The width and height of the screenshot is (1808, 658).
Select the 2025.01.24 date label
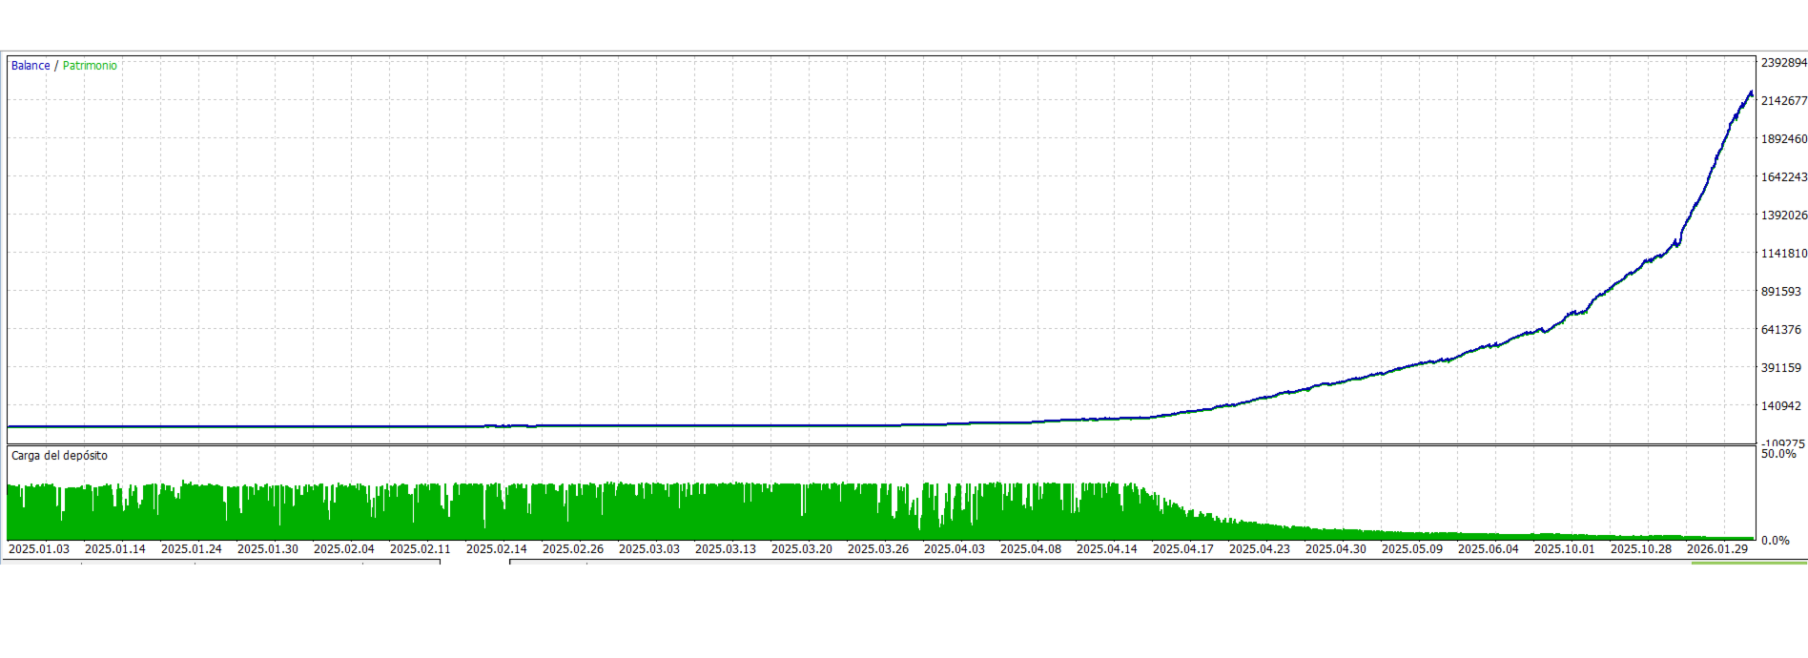pos(192,549)
